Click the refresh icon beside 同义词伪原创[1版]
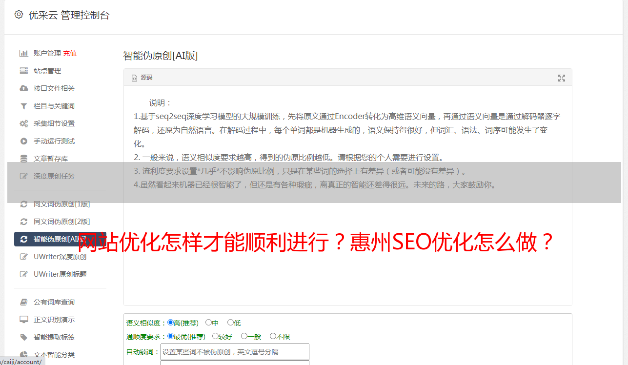Image resolution: width=628 pixels, height=365 pixels. click(x=23, y=204)
